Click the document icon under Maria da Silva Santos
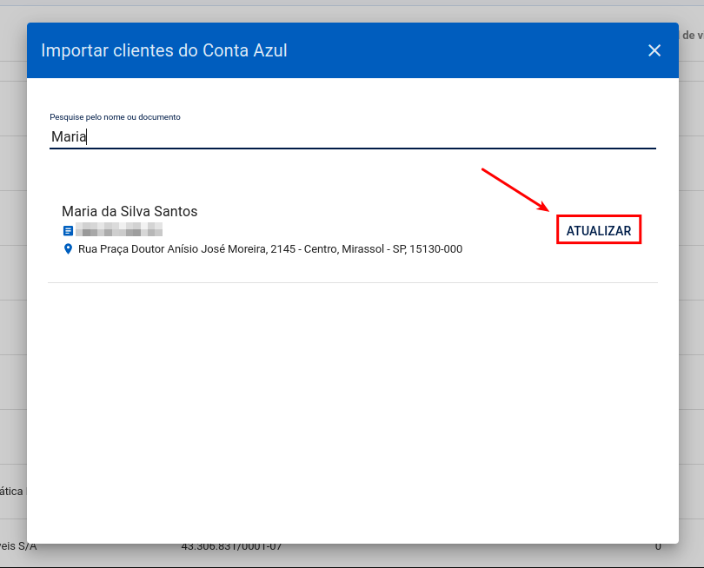 tap(68, 231)
